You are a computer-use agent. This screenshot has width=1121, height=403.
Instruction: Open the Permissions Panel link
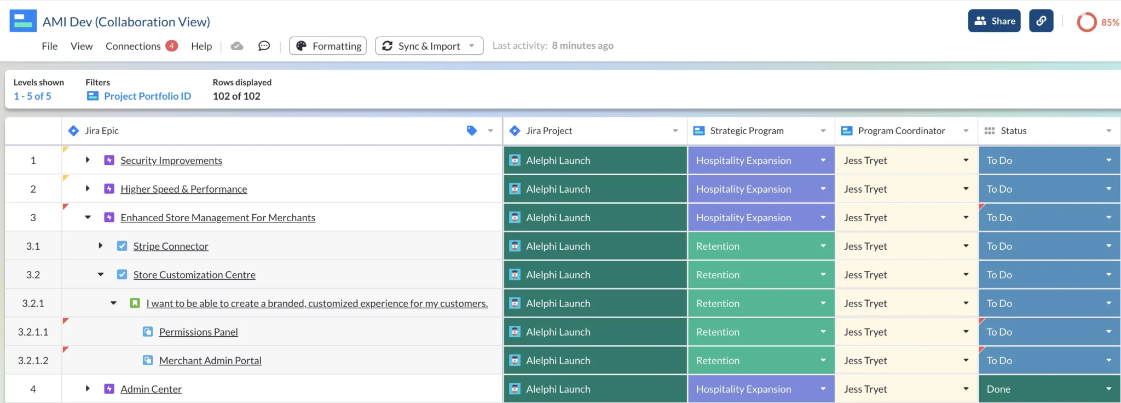click(199, 332)
